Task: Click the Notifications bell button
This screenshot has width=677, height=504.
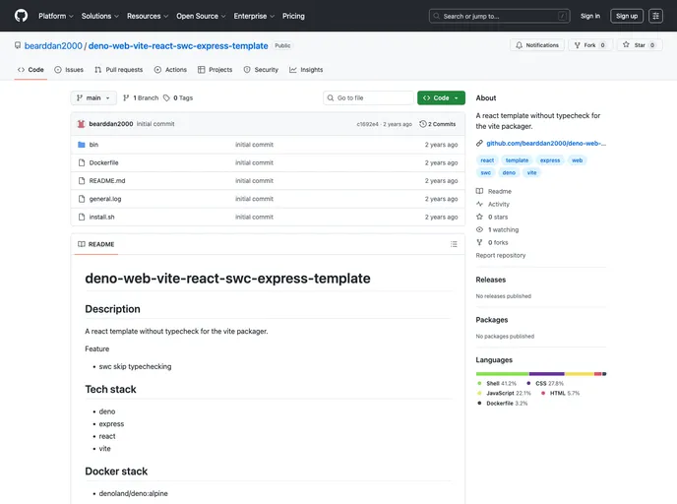Action: pyautogui.click(x=536, y=45)
